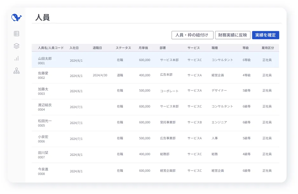The image size is (298, 194).
Task: Click the 入社日 column header
Action: click(74, 48)
